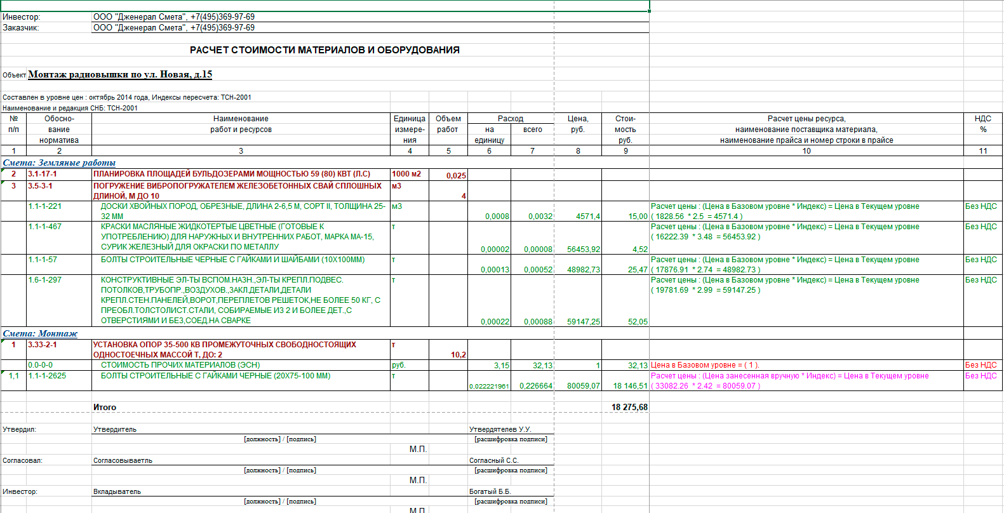
Task: Click the red text 'Цена в Базовом уровне = ( 1 ).'
Action: 705,365
